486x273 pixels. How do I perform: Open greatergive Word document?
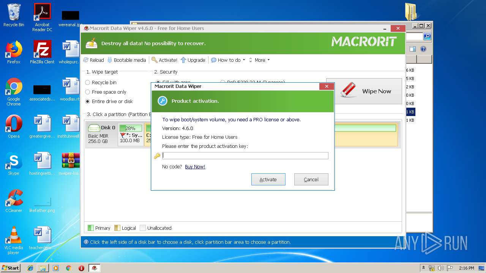[42, 127]
